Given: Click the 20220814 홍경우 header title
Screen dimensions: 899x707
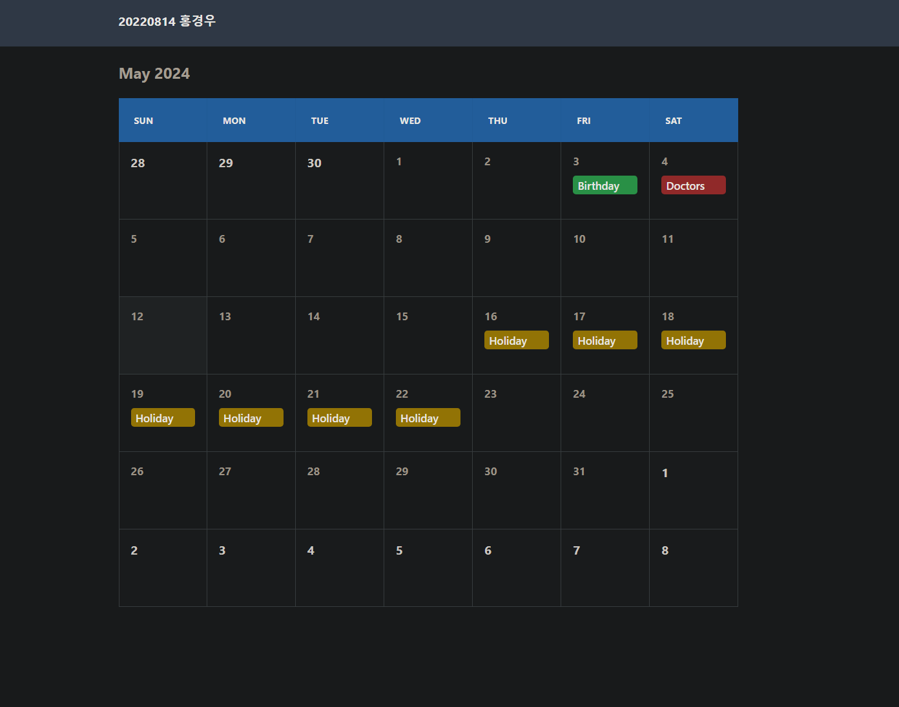Looking at the screenshot, I should 167,21.
